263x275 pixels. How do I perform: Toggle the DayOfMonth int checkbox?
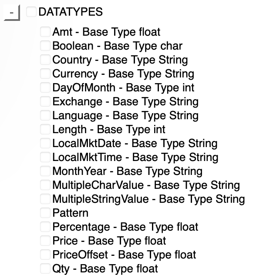(x=45, y=87)
